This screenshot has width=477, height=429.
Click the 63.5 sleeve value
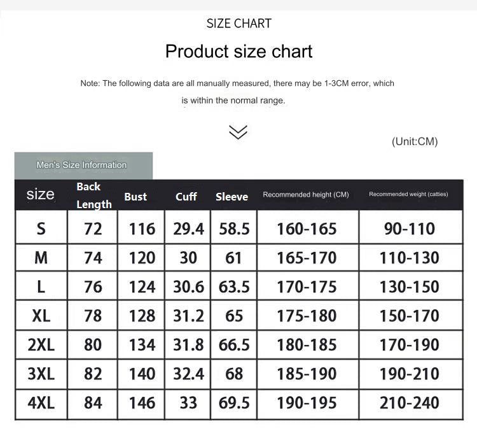click(x=234, y=287)
